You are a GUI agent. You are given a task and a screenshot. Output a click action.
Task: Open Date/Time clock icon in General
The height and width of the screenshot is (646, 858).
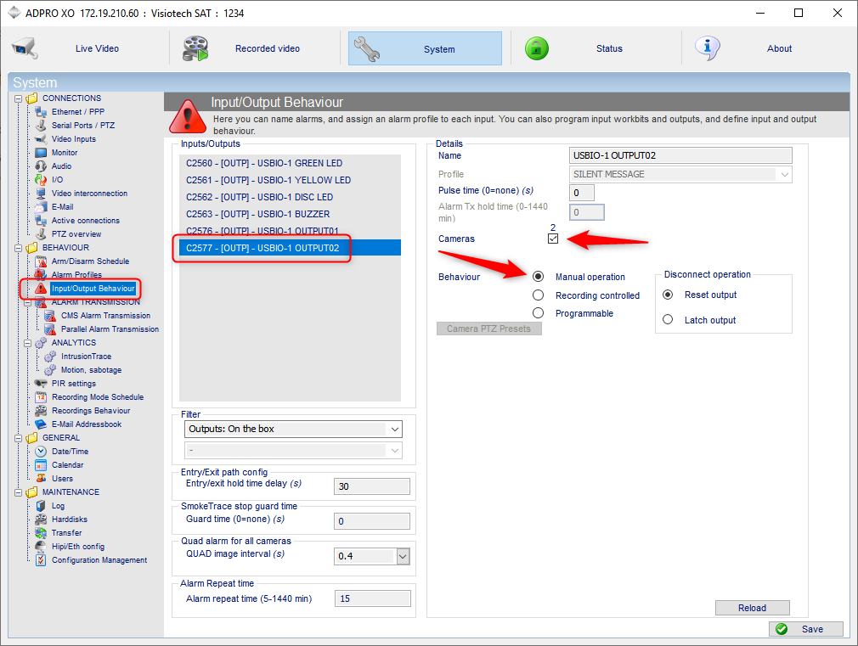(41, 452)
